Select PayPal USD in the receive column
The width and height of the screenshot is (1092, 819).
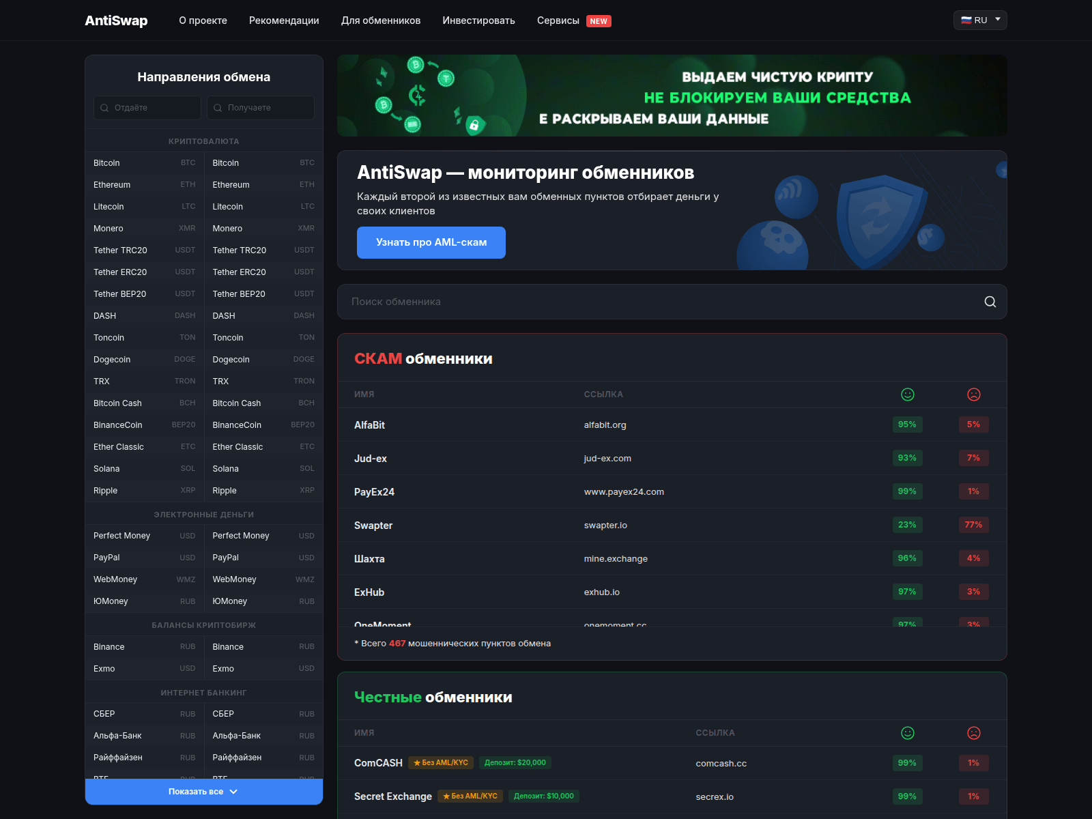pyautogui.click(x=263, y=558)
